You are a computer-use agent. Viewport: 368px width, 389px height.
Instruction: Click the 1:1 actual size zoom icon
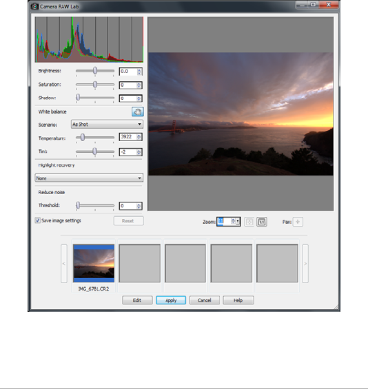point(262,222)
